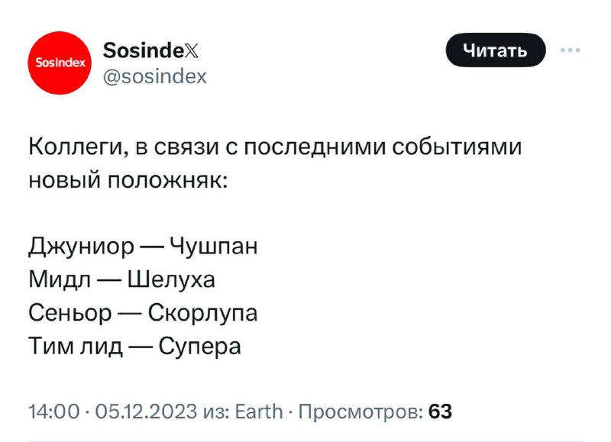Click the tweet text starting with Коллеги
Screen dimensions: 611x442
click(275, 163)
